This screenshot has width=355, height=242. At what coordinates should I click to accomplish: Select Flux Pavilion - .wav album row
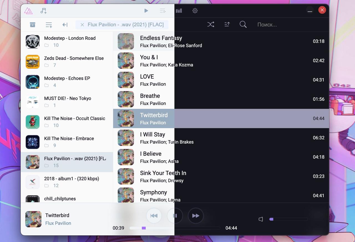coord(67,162)
